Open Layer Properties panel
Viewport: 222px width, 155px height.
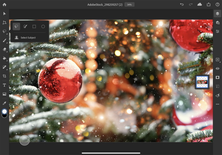click(218, 31)
